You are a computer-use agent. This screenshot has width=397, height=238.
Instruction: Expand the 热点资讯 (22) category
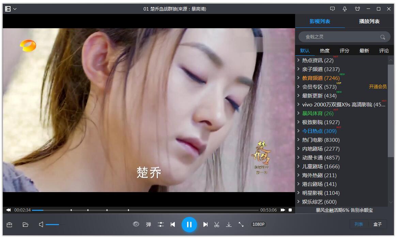pos(299,60)
